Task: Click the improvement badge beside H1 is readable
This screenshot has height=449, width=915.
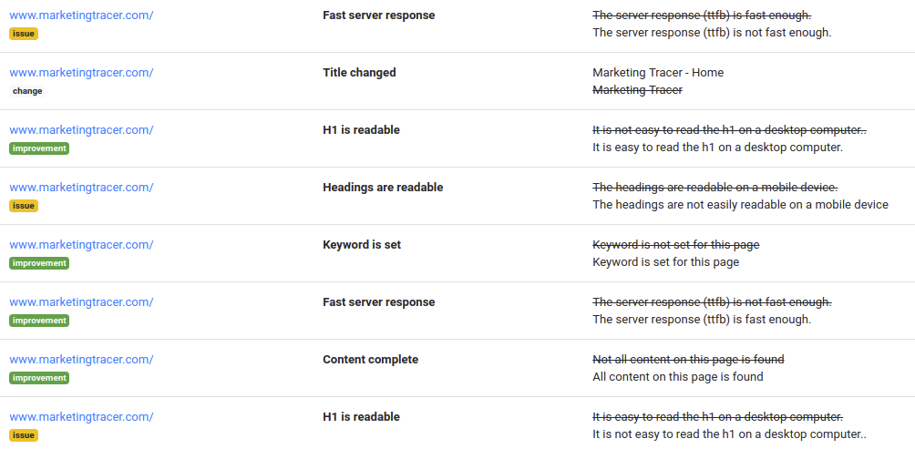Action: coord(39,148)
